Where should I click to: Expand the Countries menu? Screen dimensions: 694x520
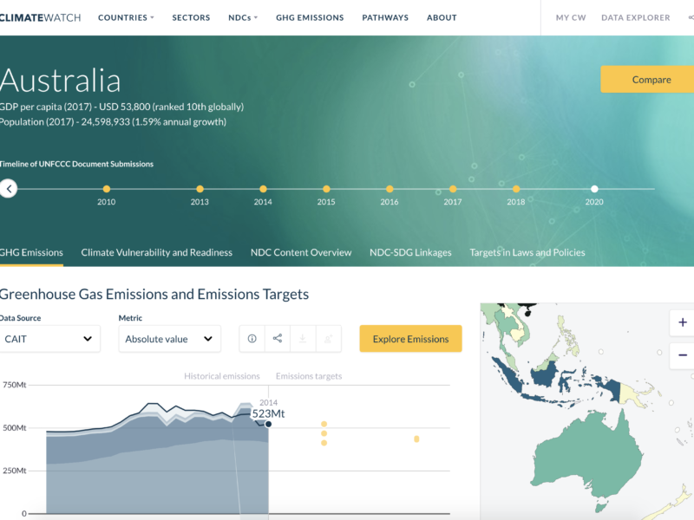click(x=126, y=17)
